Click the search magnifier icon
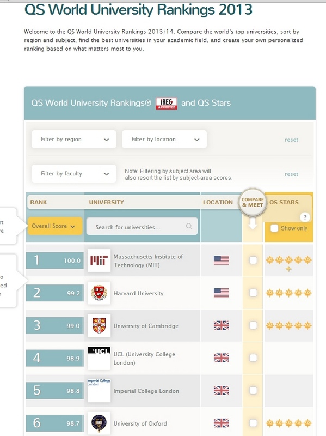The image size is (326, 436). [189, 226]
